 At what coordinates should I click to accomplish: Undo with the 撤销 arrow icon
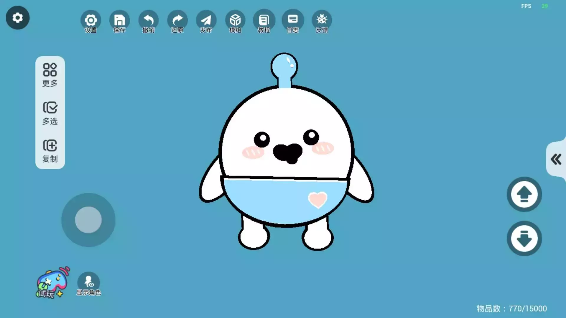point(148,21)
